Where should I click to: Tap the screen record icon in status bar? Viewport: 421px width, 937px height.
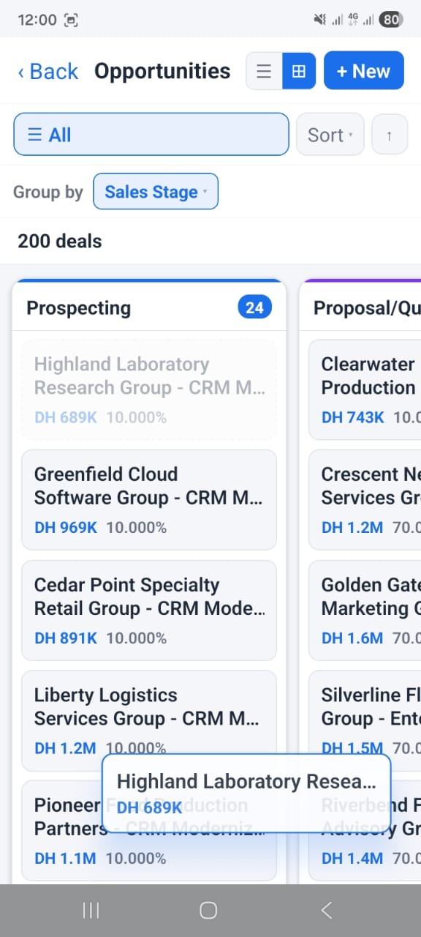tap(71, 20)
